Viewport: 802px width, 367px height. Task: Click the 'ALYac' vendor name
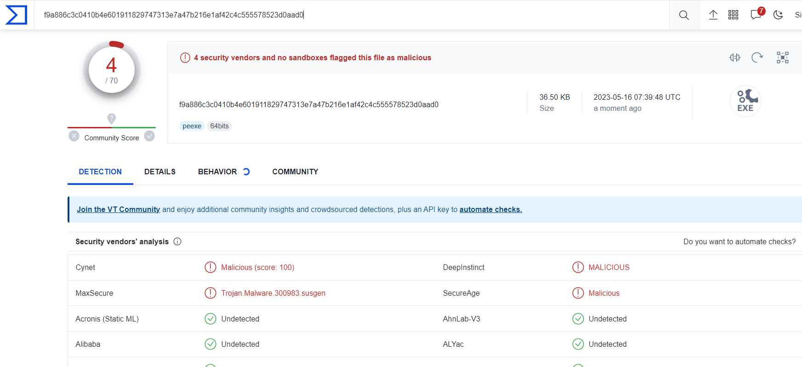tap(453, 344)
